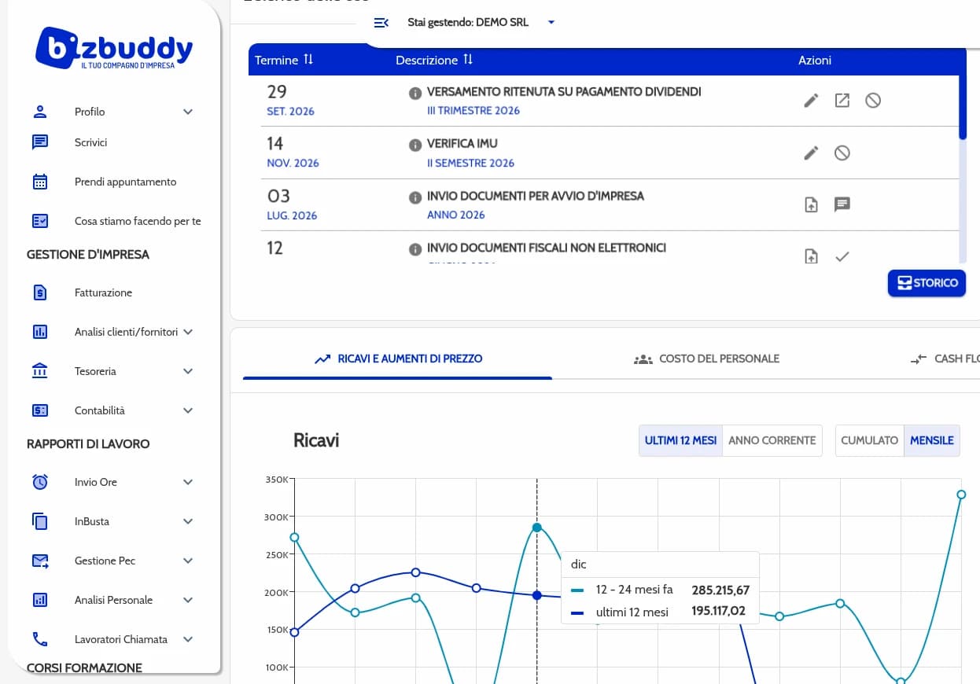The image size is (980, 684).
Task: Collapse sidebar with the menu toggle icon
Action: [381, 23]
